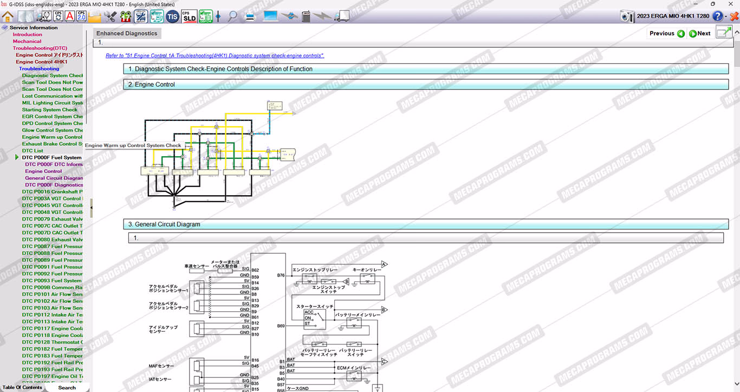740x392 pixels.
Task: Select the wrench and screwdriver tools icon
Action: click(110, 16)
